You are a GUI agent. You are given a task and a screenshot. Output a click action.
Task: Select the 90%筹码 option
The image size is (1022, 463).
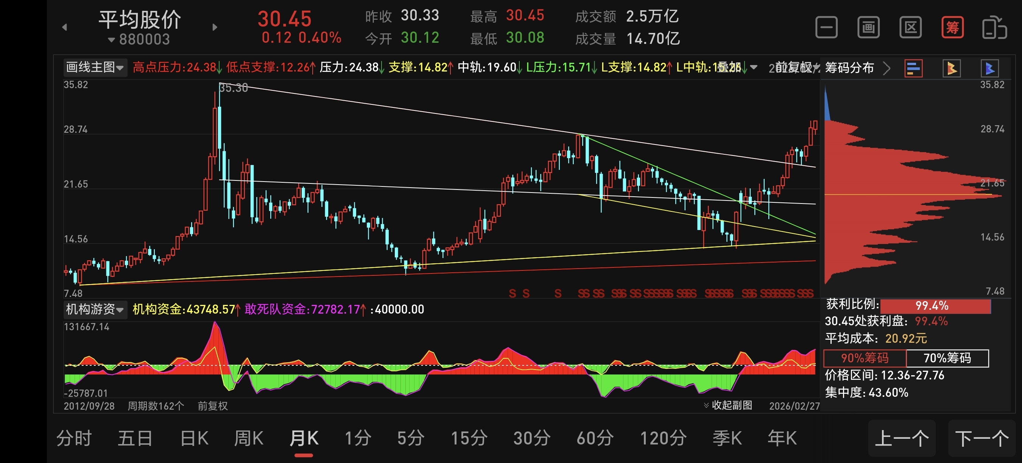pos(865,358)
